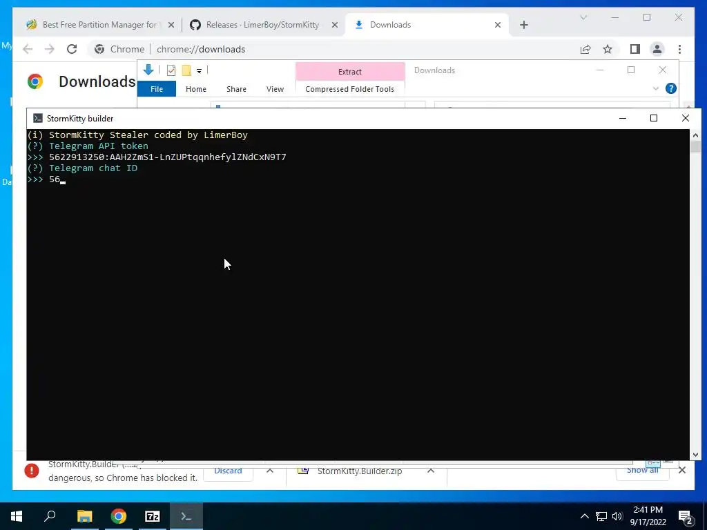
Task: Open File Explorer from the taskbar
Action: pos(85,516)
